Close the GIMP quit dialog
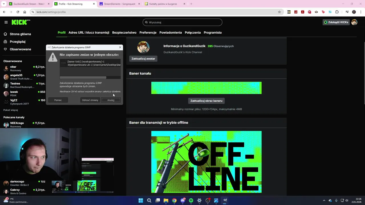 120,47
